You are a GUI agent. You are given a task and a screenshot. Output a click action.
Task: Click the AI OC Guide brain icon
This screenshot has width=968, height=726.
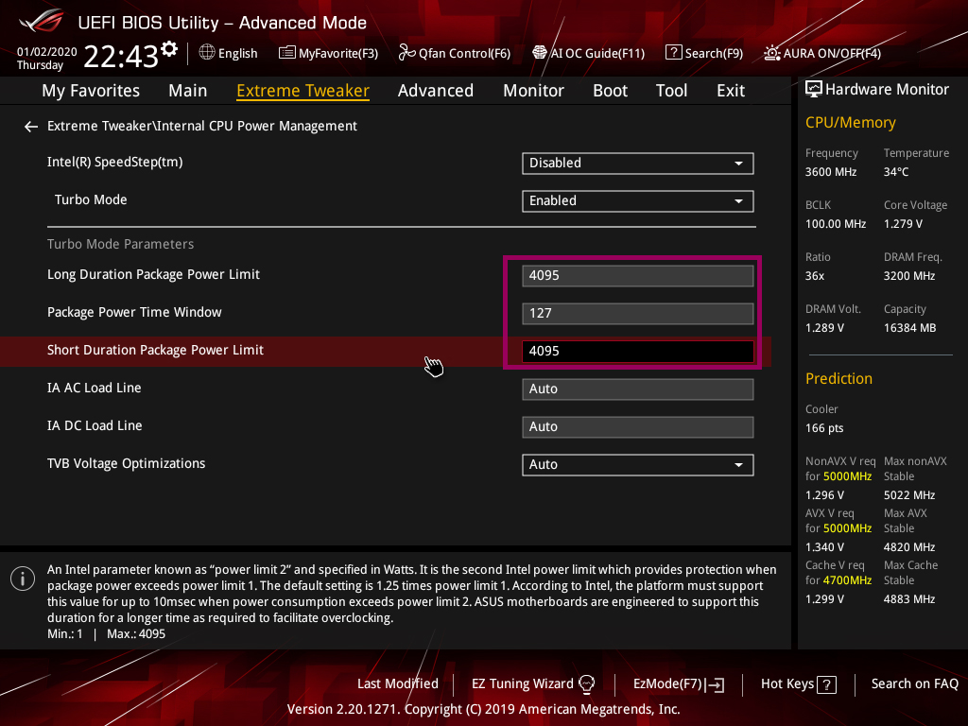coord(540,53)
